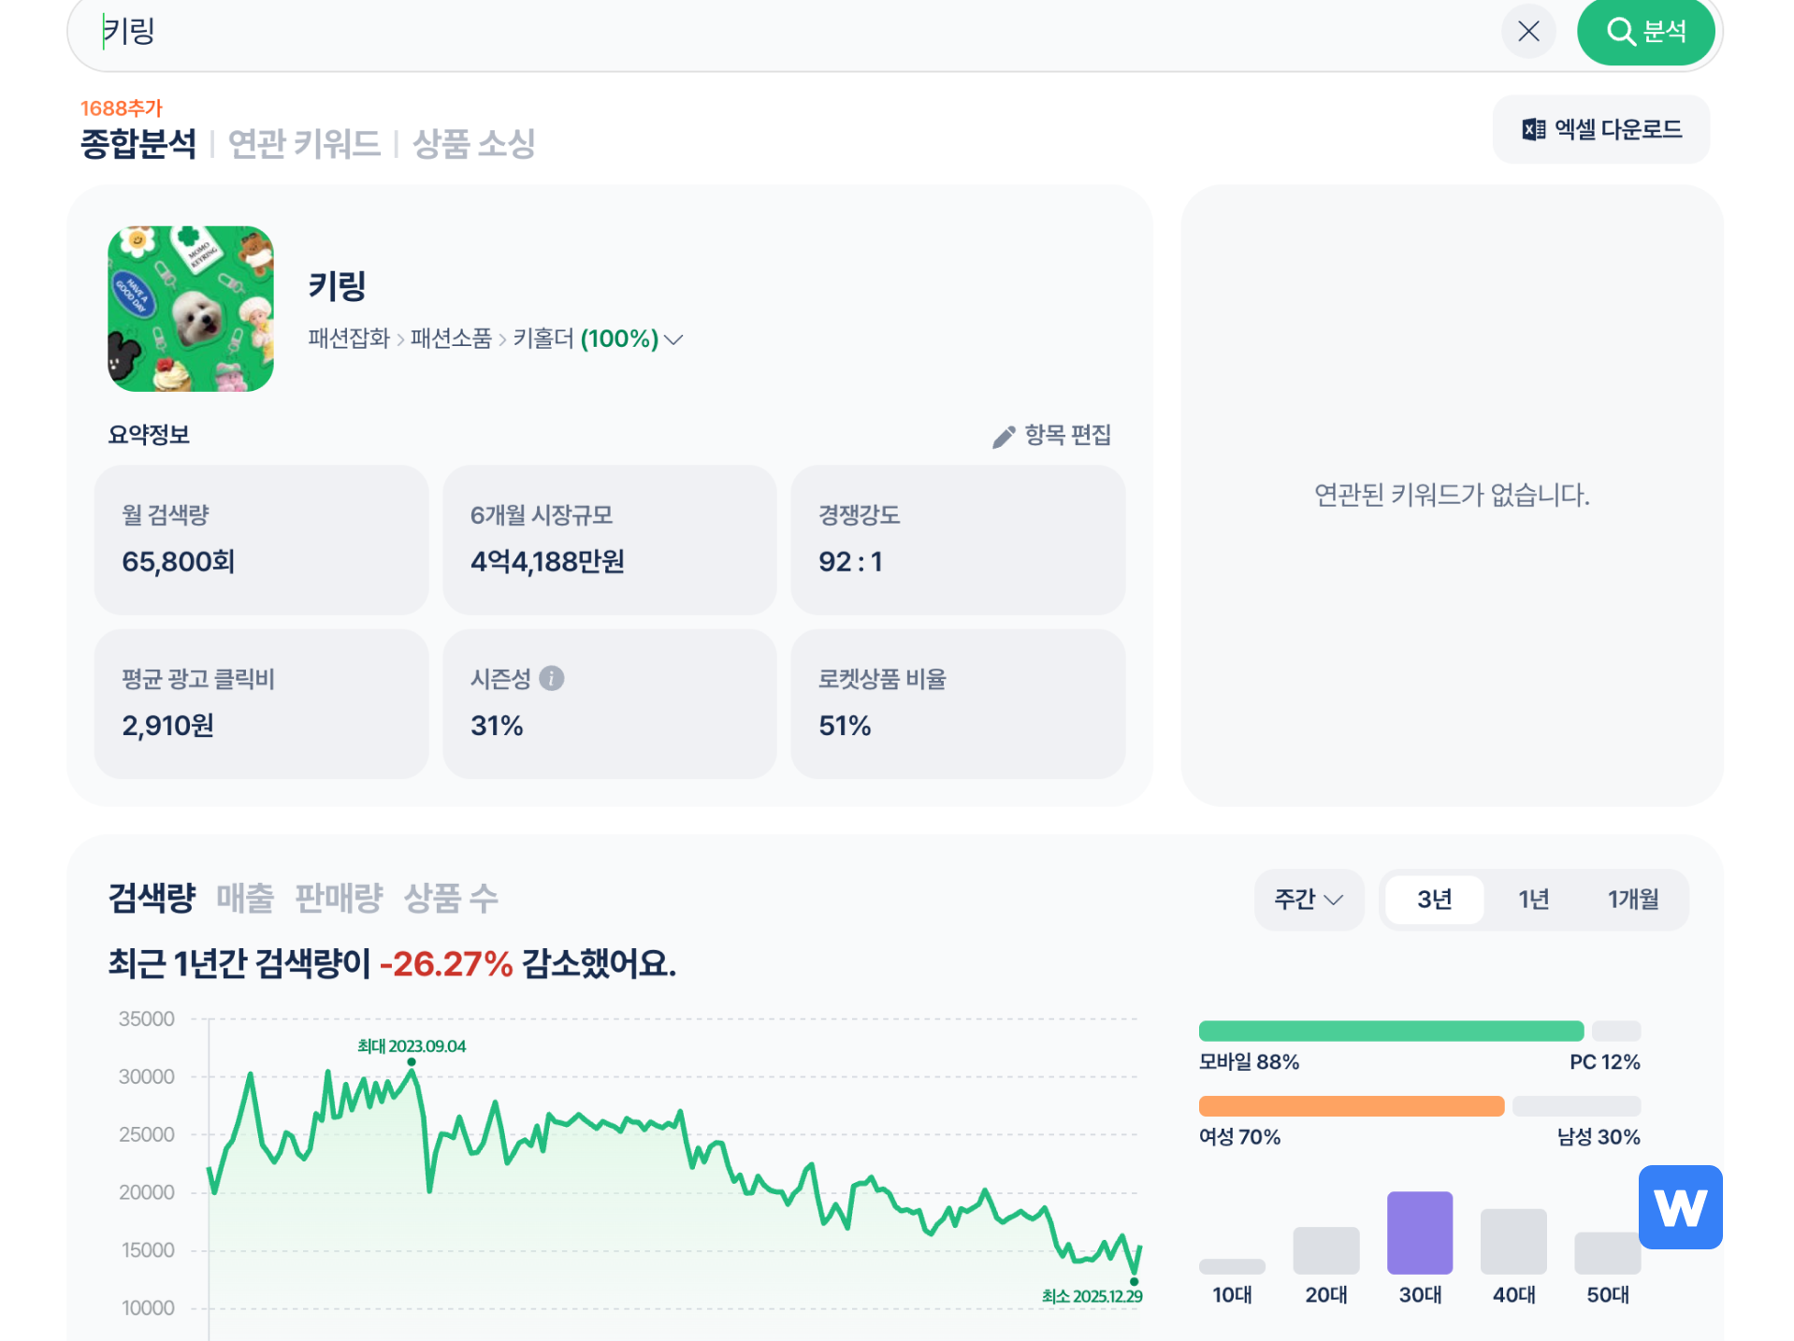Click the floating W widget icon
Image resolution: width=1794 pixels, height=1341 pixels.
pos(1680,1207)
